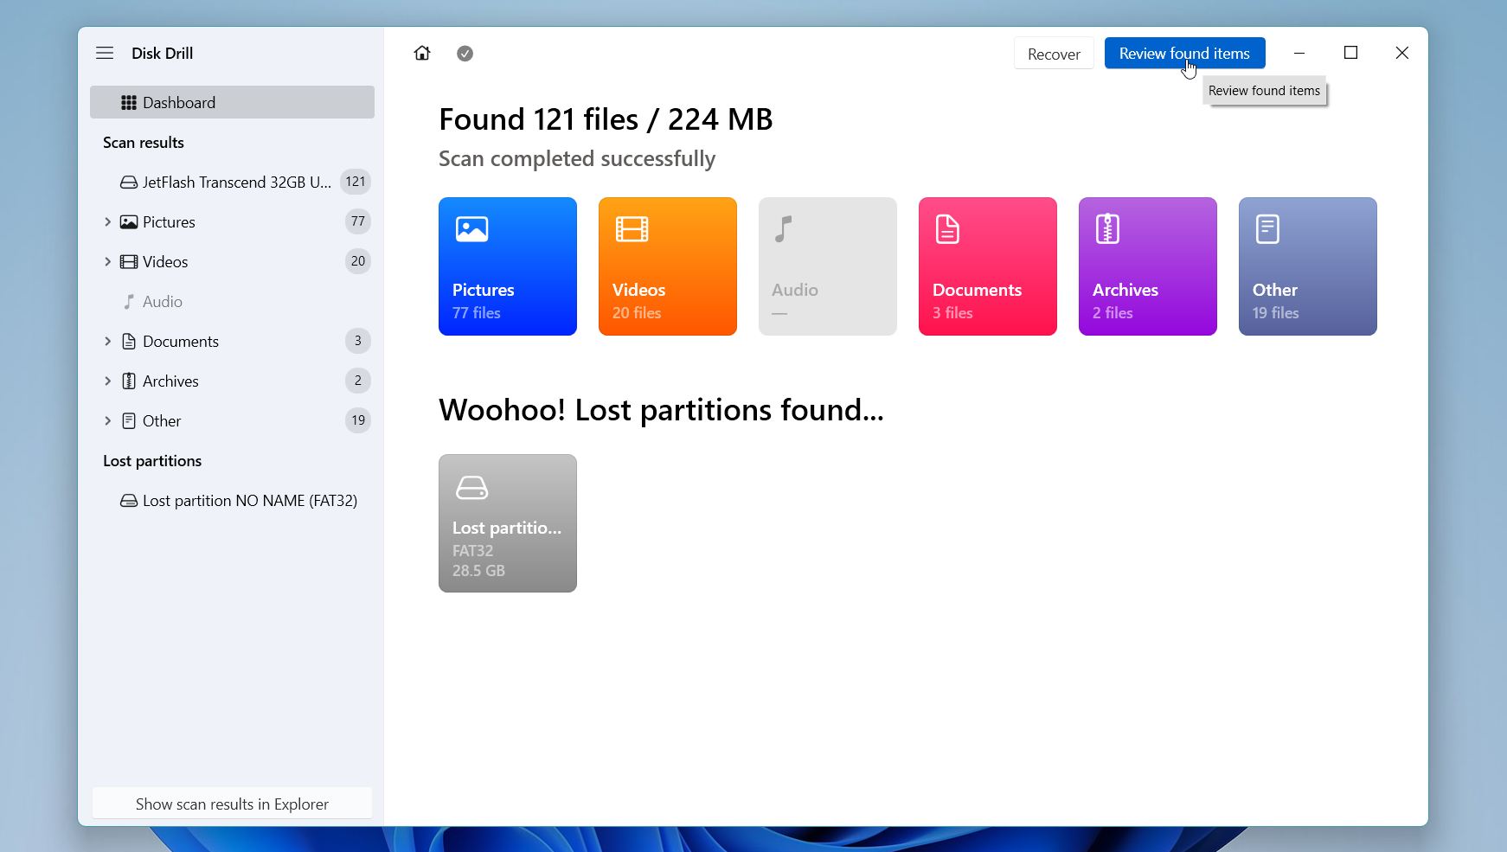The width and height of the screenshot is (1507, 852).
Task: Expand the Videos tree item
Action: coord(107,262)
